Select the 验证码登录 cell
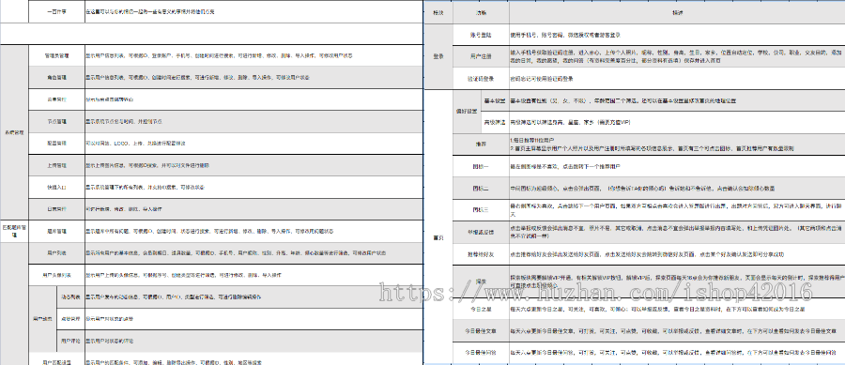This screenshot has height=365, width=845. tap(481, 79)
